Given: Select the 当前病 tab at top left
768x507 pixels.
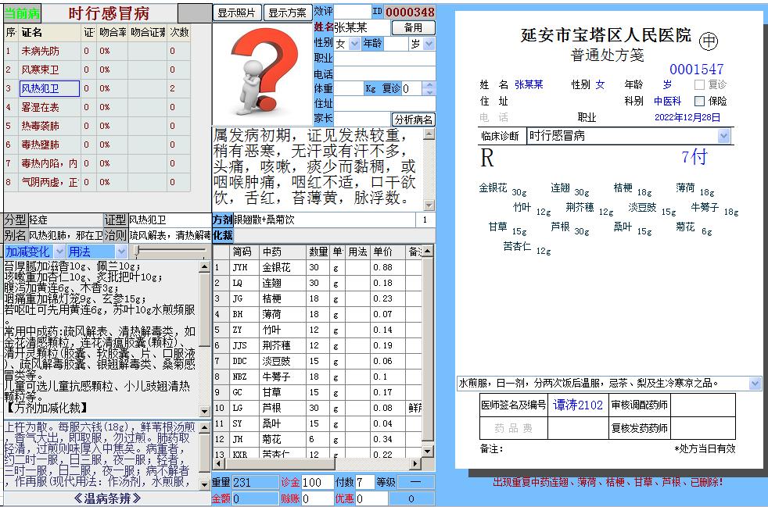Looking at the screenshot, I should click(21, 12).
